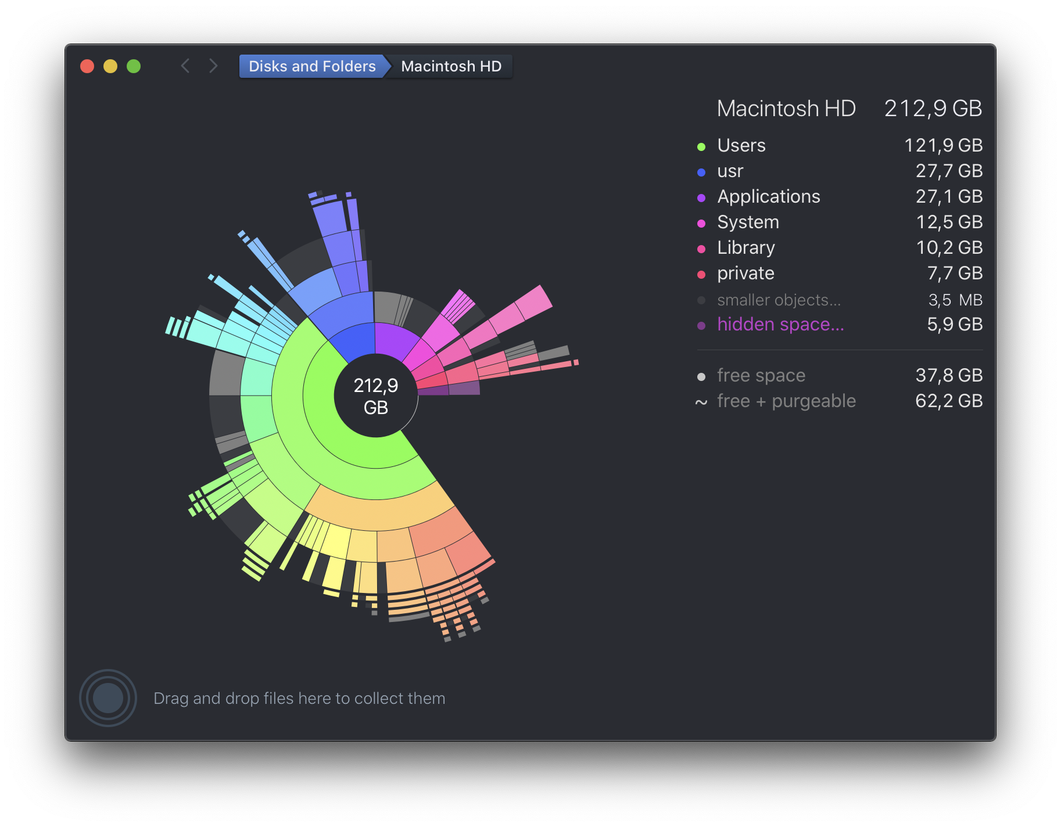Select the usr folder entry
This screenshot has height=827, width=1061.
click(x=840, y=171)
